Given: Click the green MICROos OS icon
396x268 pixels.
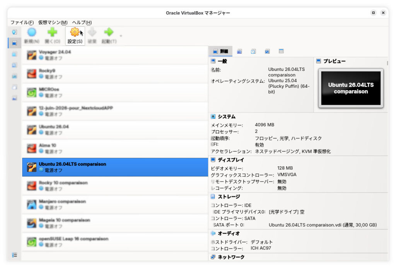Looking at the screenshot, I should 32,92.
